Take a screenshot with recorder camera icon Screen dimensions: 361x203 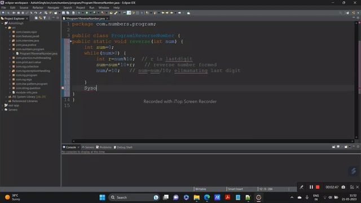(x=344, y=187)
